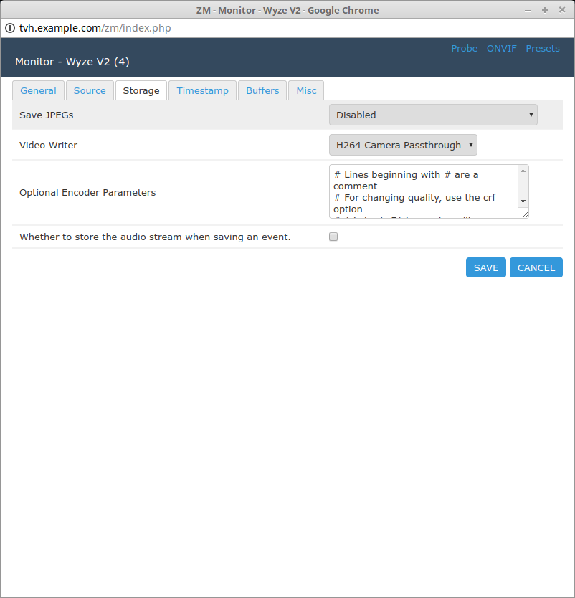This screenshot has height=598, width=575.
Task: Click the address bar URL
Action: point(95,28)
